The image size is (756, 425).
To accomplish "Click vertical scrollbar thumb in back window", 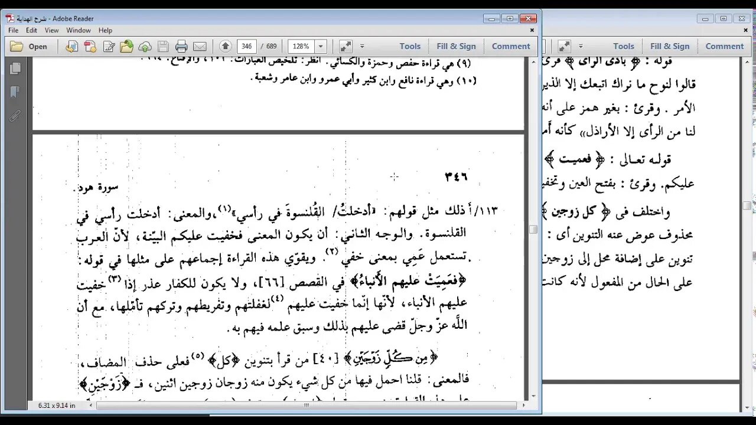I will [747, 206].
